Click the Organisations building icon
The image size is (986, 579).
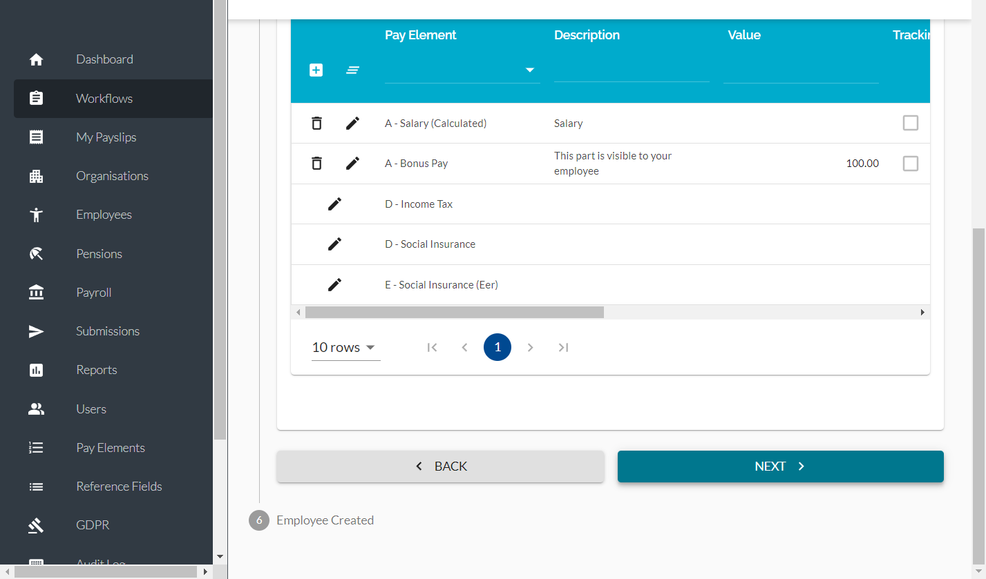[37, 176]
